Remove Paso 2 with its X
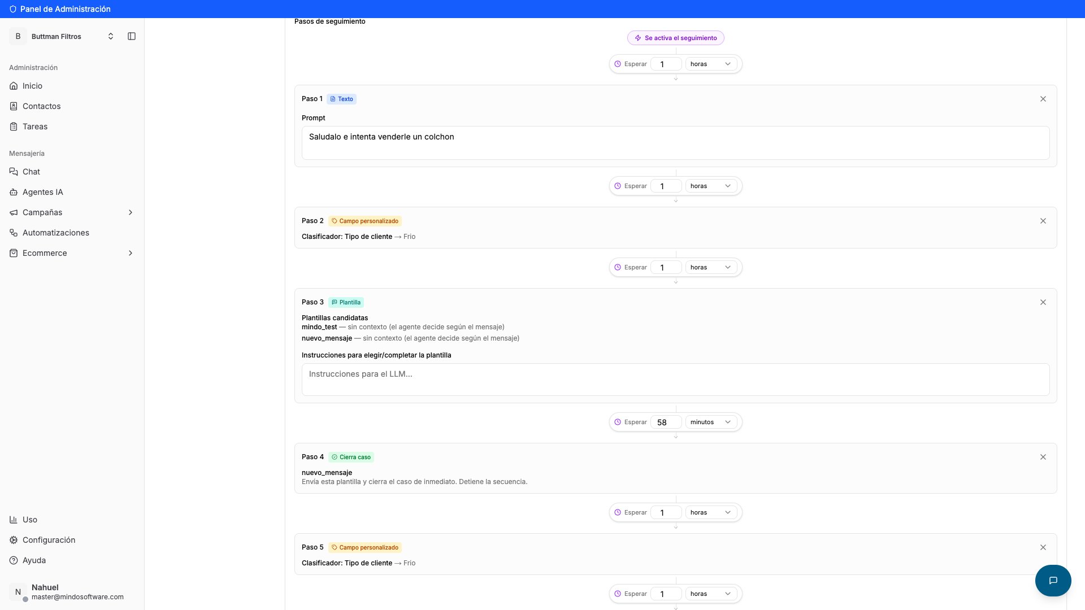1085x610 pixels. (x=1043, y=221)
